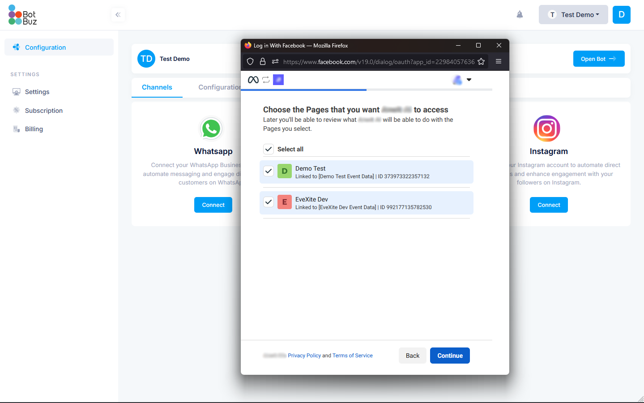Click the Back button in the dialog
The width and height of the screenshot is (644, 403).
(413, 356)
